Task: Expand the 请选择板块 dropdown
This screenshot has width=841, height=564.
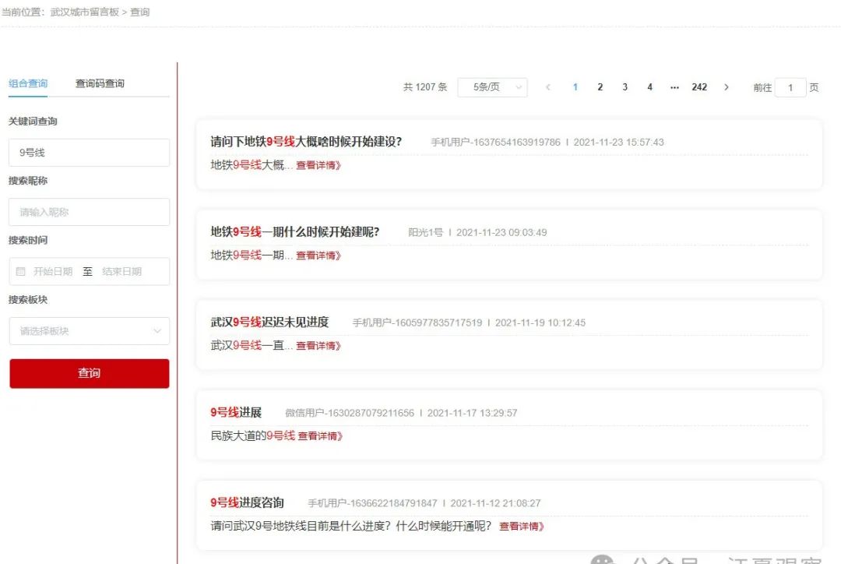Action: 89,331
